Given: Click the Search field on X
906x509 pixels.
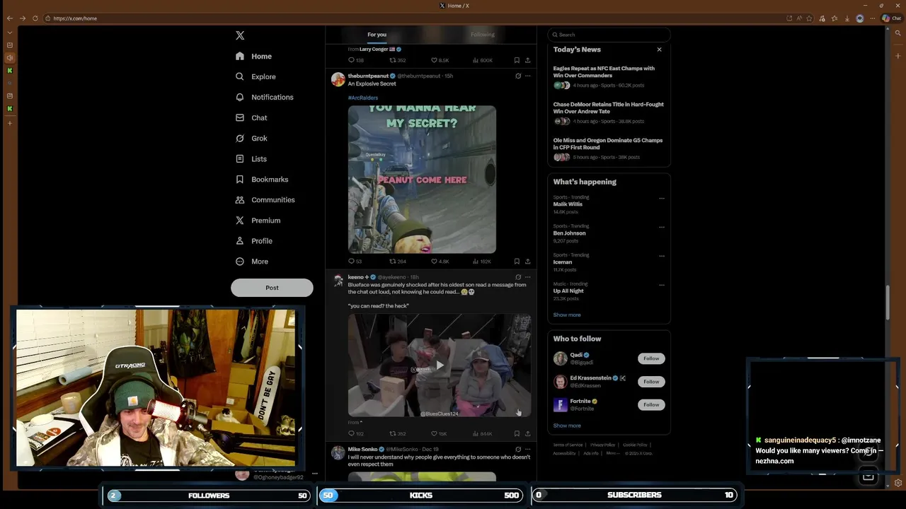Looking at the screenshot, I should pos(609,34).
